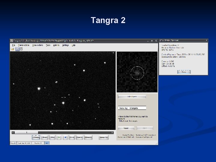Open the Add-ins menu
This screenshot has height=162, width=216.
56,45
